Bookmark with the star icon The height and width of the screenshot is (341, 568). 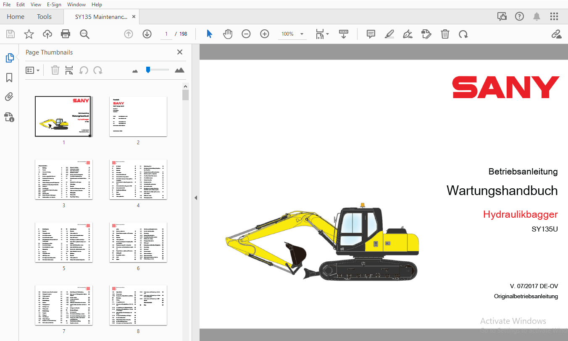29,34
